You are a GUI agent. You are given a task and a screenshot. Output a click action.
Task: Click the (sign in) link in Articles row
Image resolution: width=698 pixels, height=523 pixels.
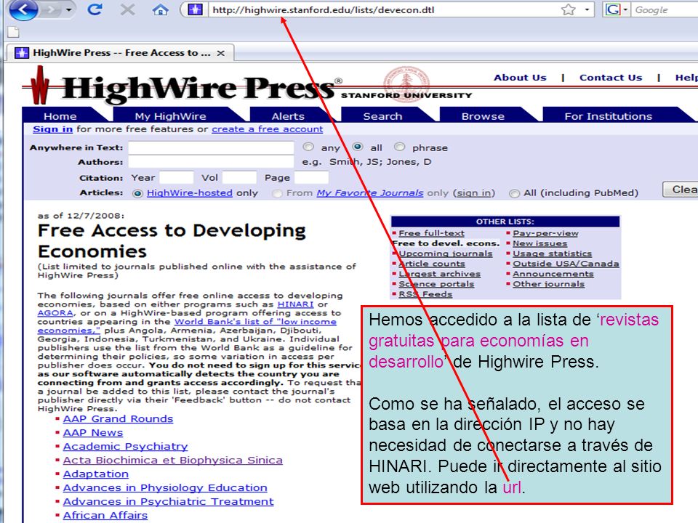(x=474, y=193)
